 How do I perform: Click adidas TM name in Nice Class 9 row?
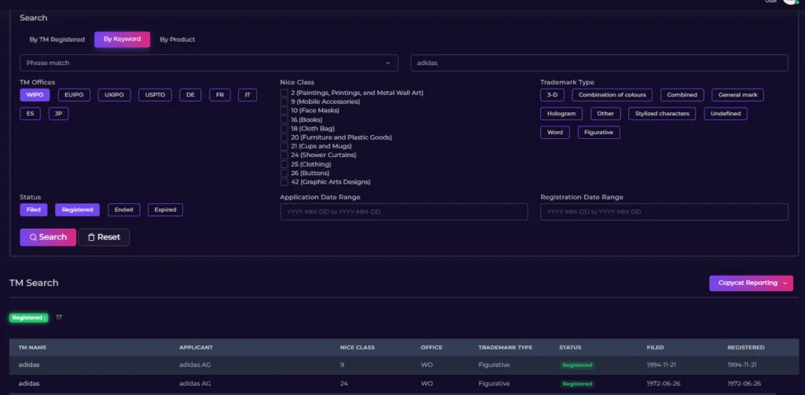pyautogui.click(x=29, y=364)
